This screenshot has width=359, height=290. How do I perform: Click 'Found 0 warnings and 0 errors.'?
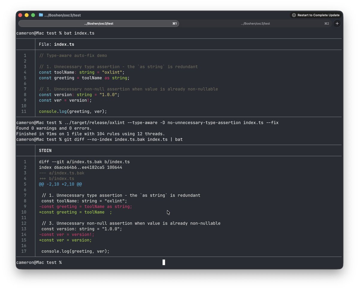pyautogui.click(x=54, y=128)
